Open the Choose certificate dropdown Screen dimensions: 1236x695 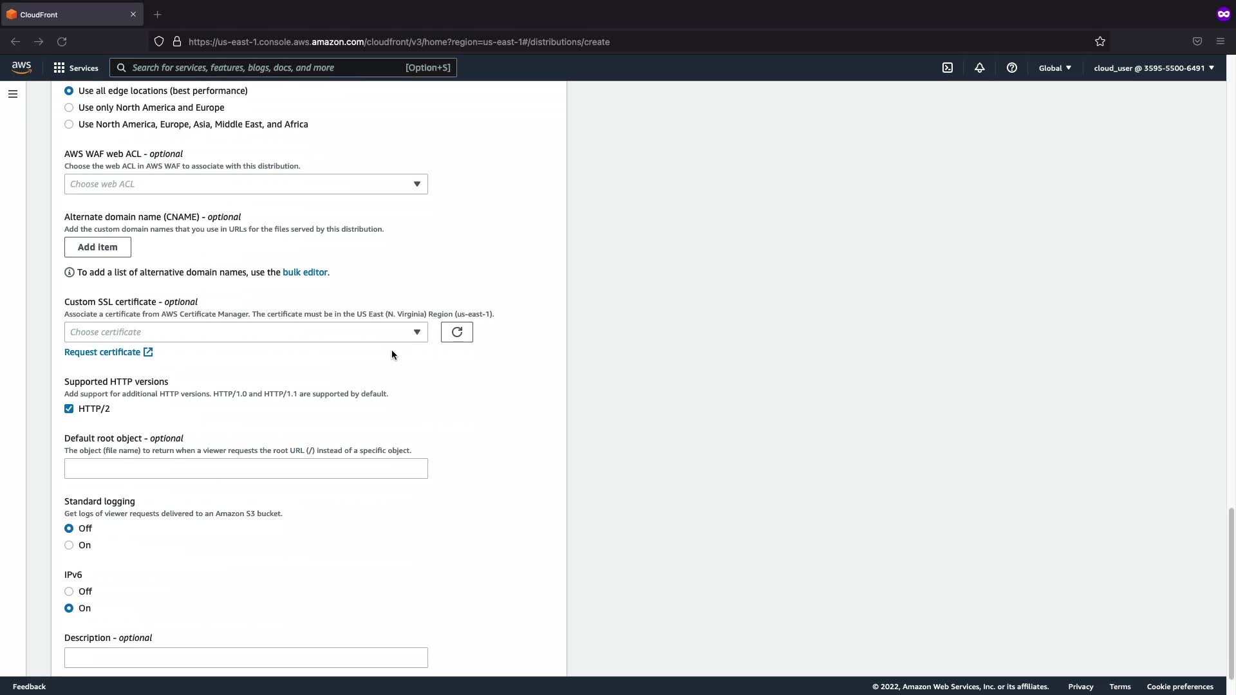pos(246,332)
